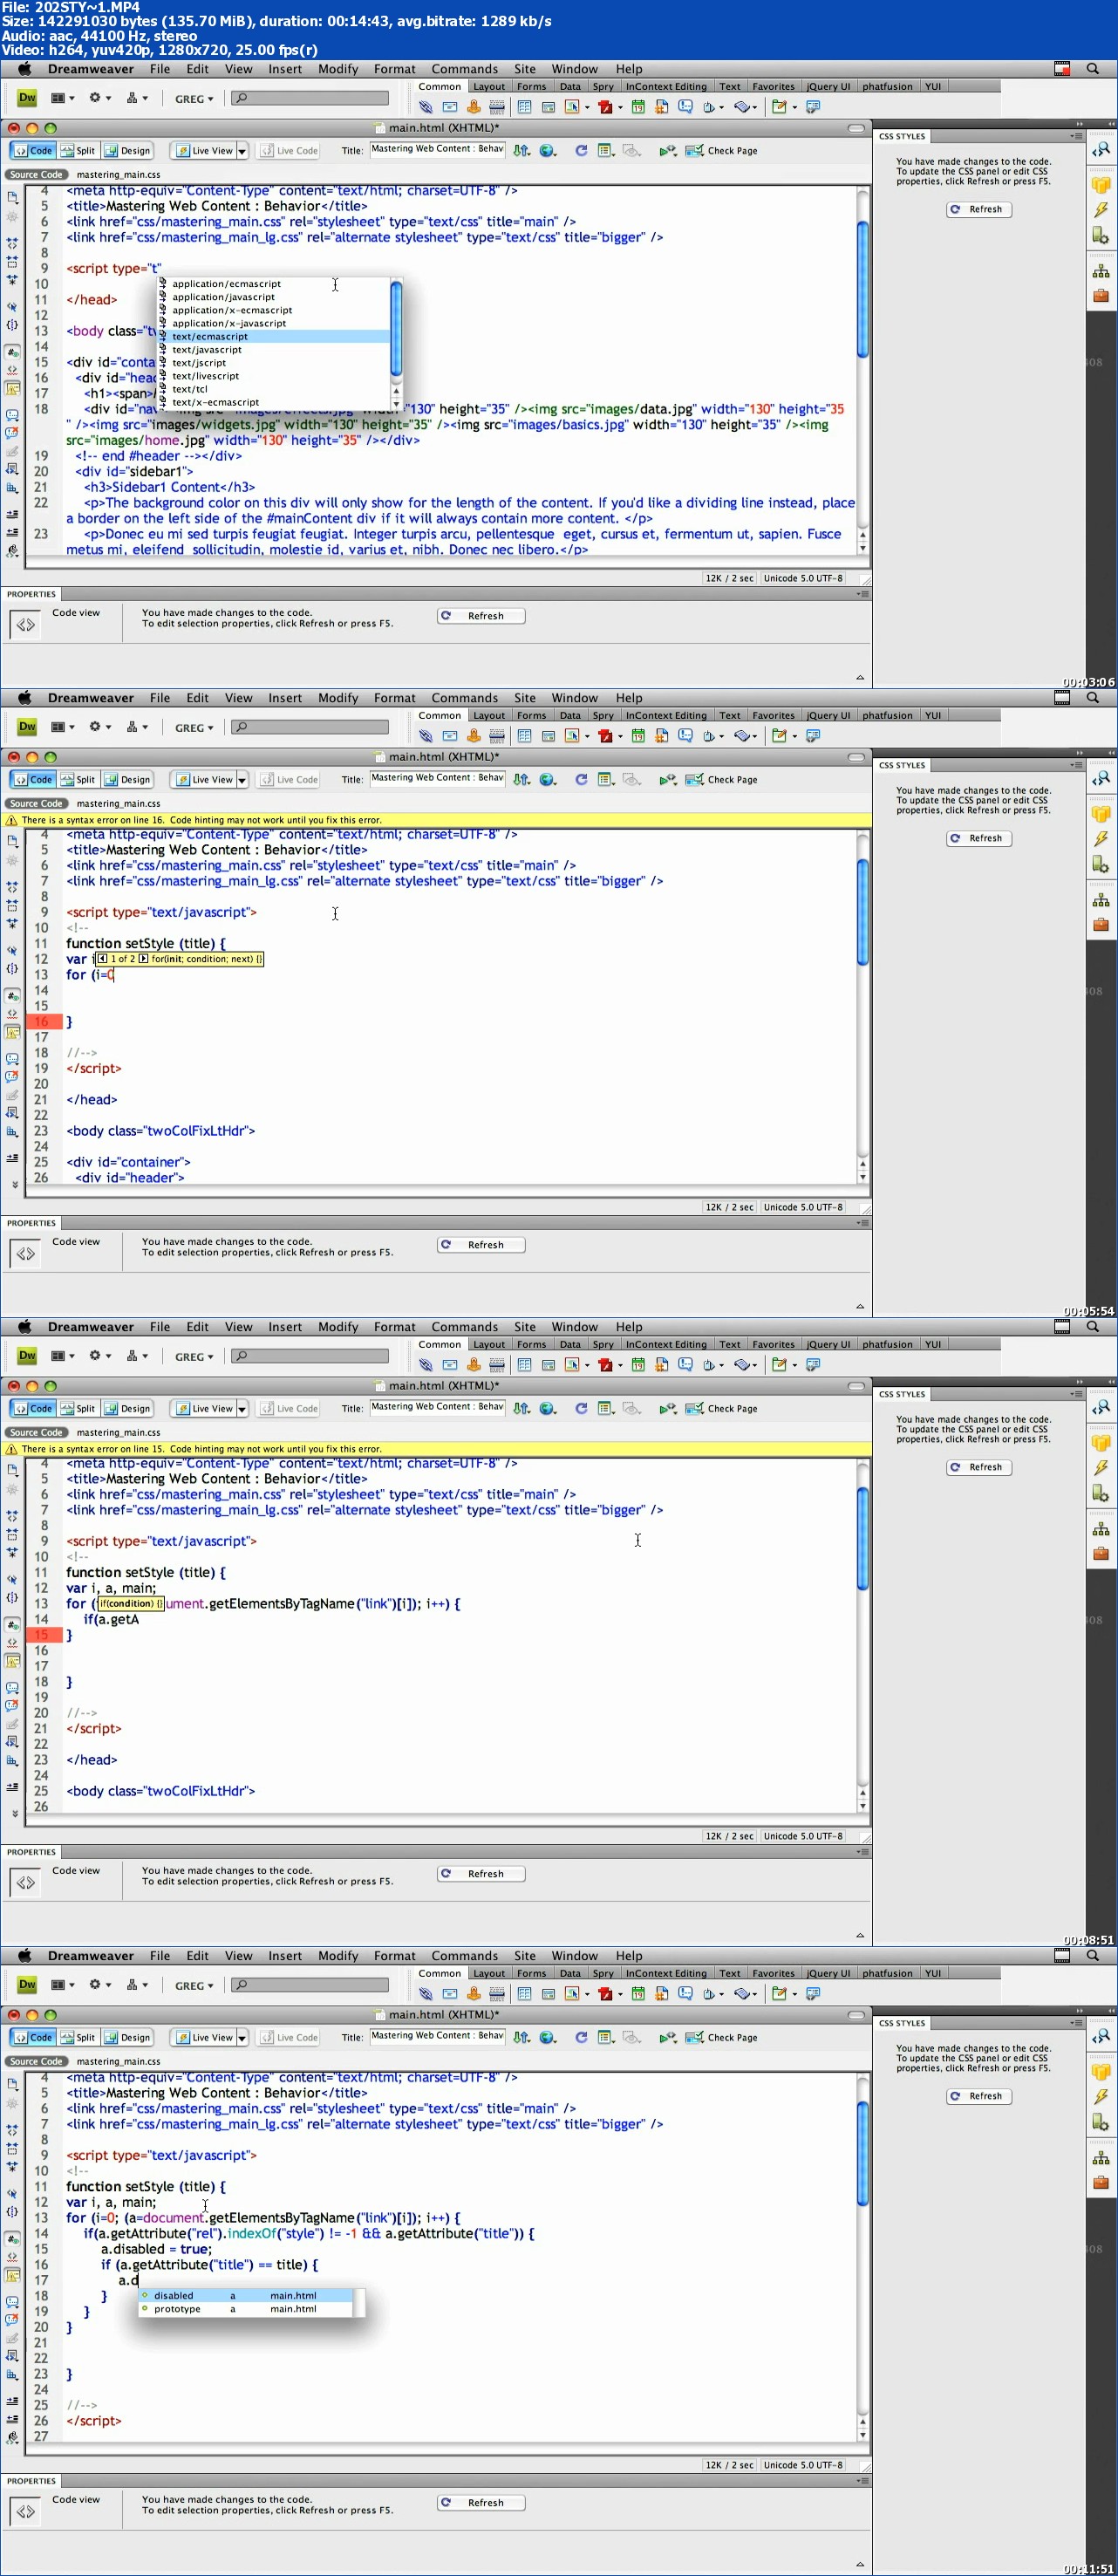Click the Check Page button
Image resolution: width=1118 pixels, height=2576 pixels.
pos(722,151)
